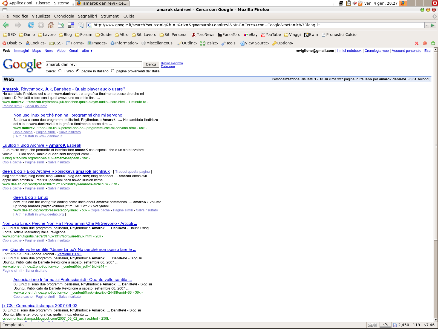This screenshot has width=438, height=329.
Task: Click the green Go arrow beside URL bar
Action: coord(433,25)
